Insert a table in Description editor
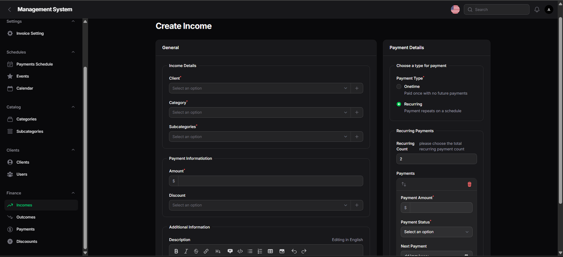 point(271,251)
